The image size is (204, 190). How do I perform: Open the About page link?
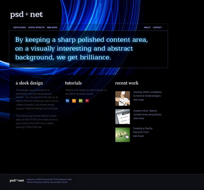[147, 27]
